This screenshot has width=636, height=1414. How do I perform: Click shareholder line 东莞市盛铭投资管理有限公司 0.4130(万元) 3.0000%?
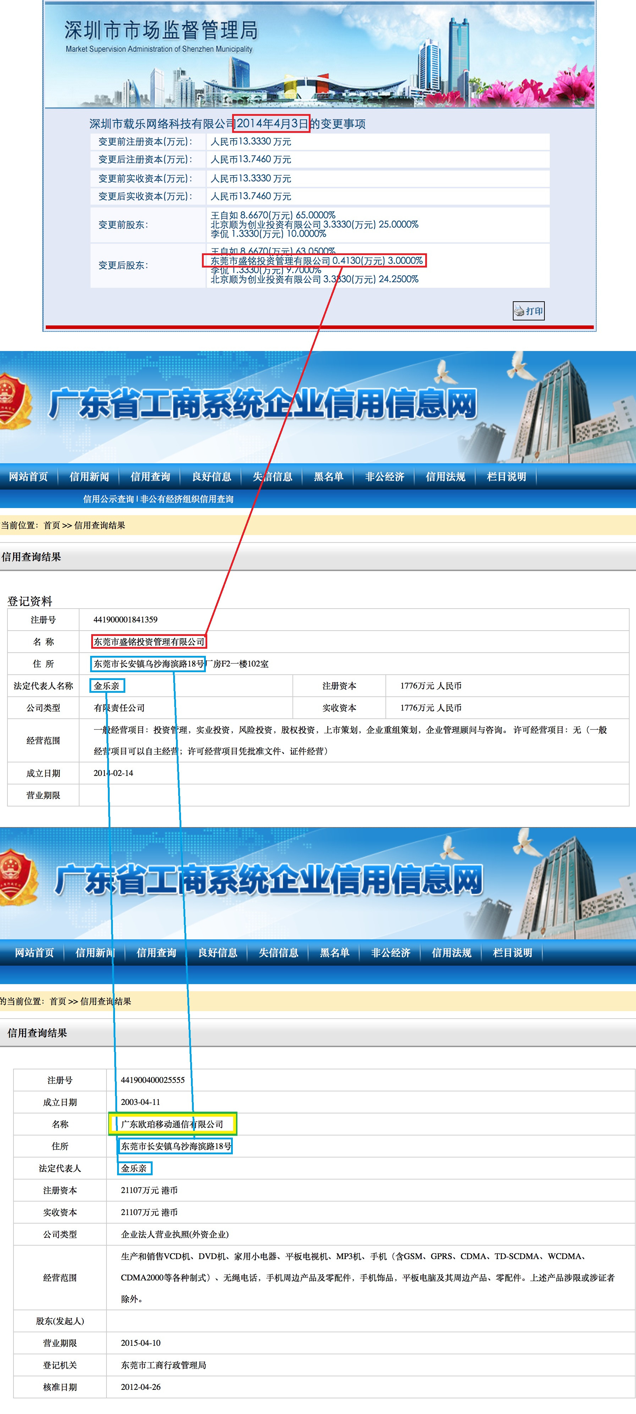point(317,261)
